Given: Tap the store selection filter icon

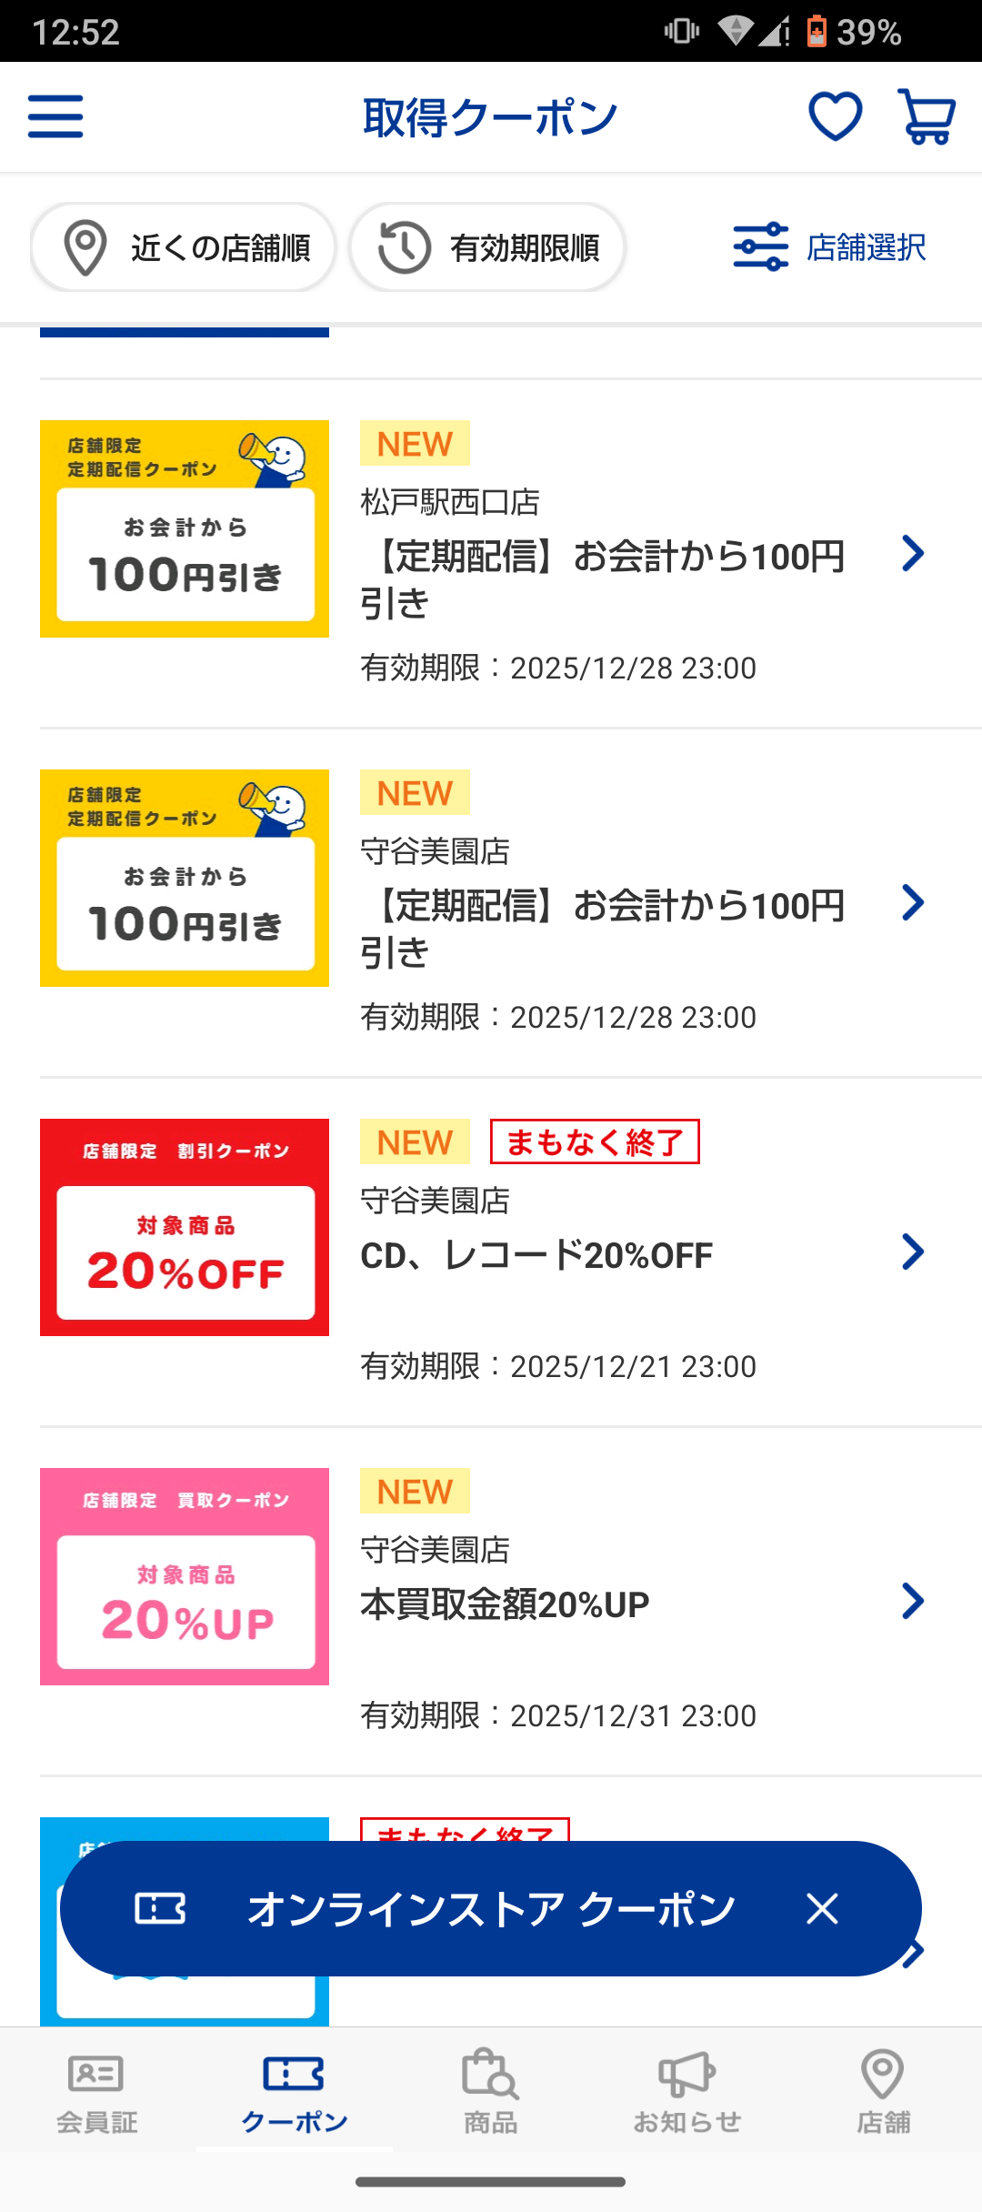Looking at the screenshot, I should coord(760,246).
